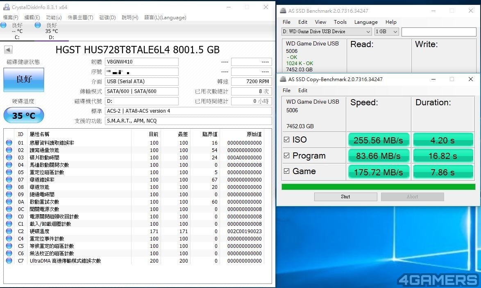Click status orb for attribute 04 row

pos(9,165)
